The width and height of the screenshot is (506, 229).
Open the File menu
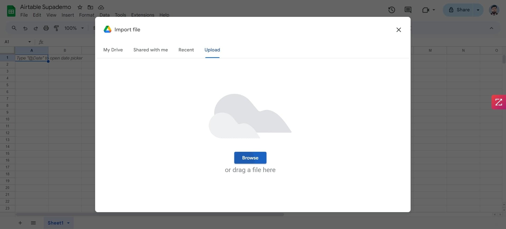click(x=24, y=15)
